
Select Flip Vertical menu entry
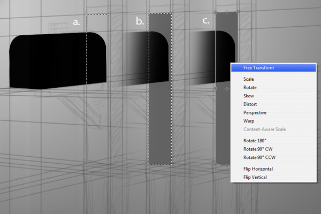[x=273, y=177]
